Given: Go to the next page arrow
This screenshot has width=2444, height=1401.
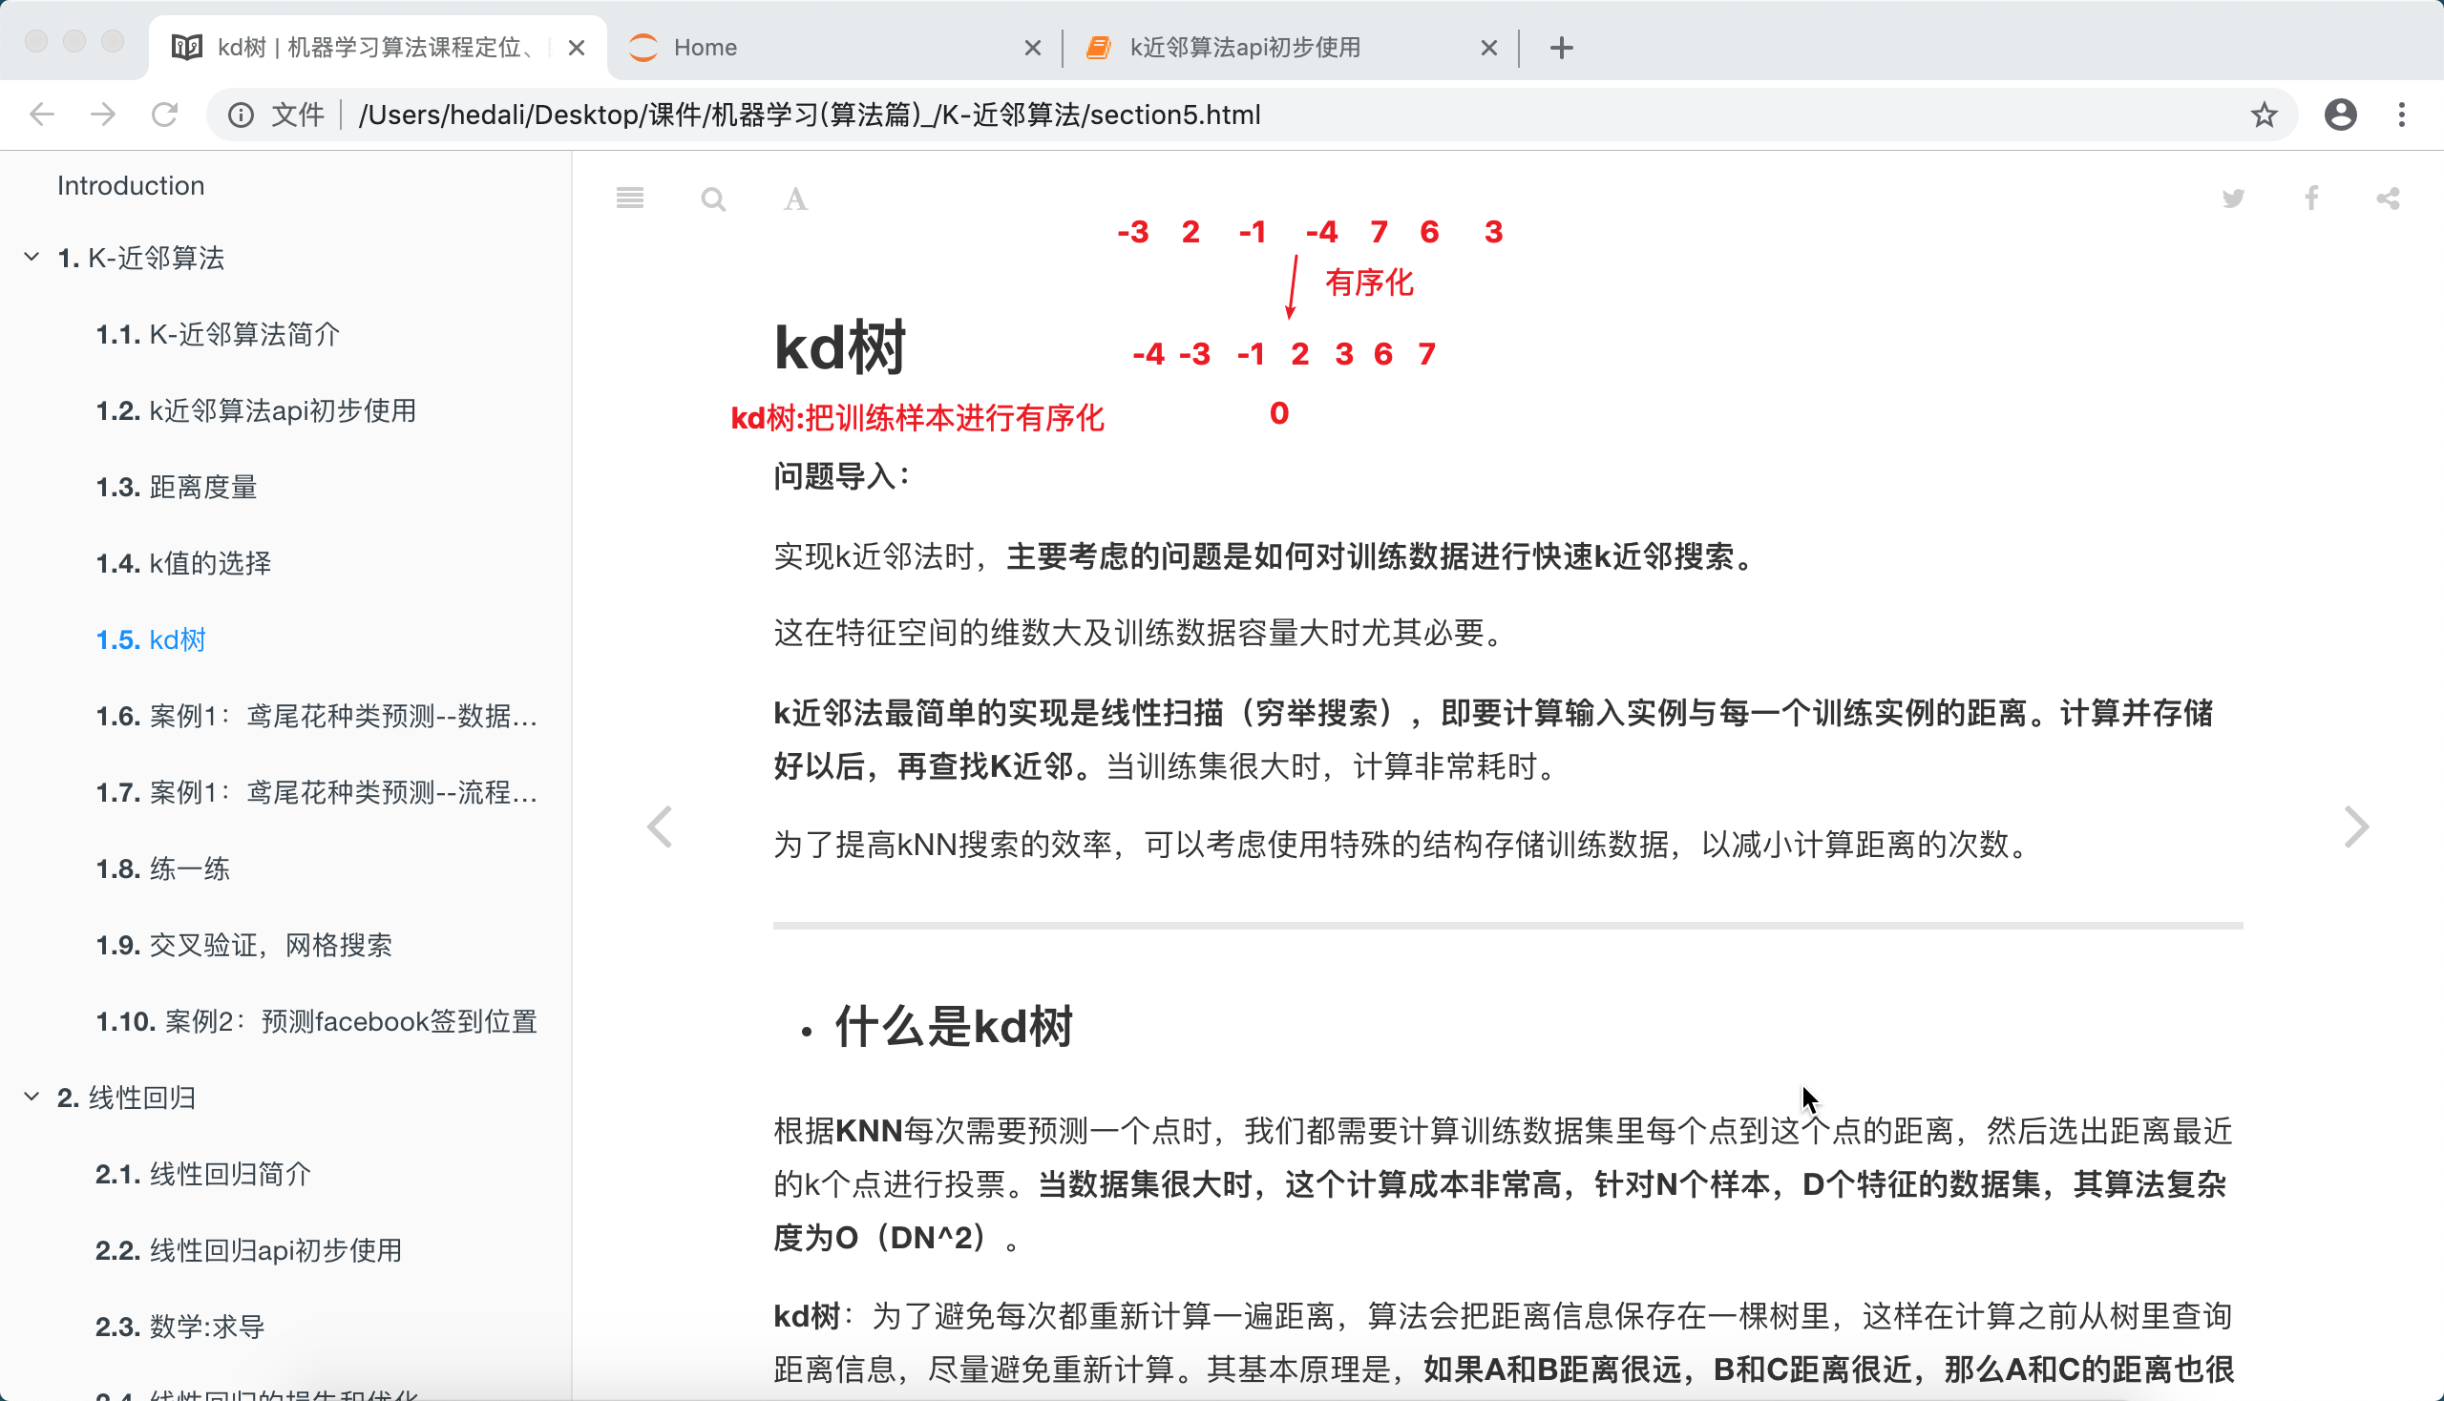Looking at the screenshot, I should 2355,826.
